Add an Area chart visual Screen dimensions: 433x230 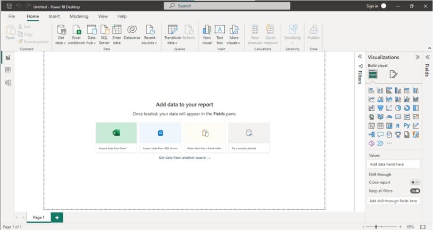[380, 99]
